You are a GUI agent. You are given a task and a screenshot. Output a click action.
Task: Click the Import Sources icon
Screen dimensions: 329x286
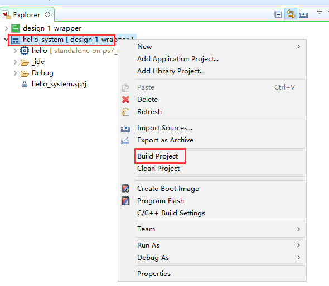[125, 128]
